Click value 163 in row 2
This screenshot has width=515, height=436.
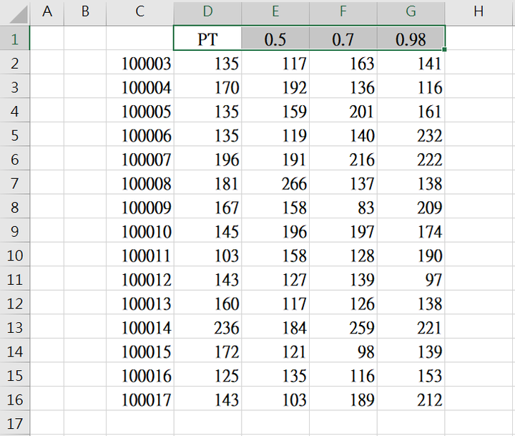pos(343,62)
